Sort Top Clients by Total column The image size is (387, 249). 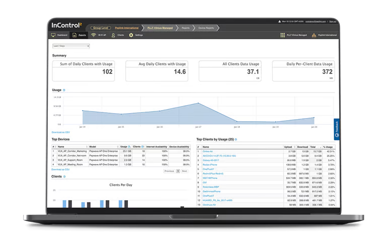[x=315, y=147]
